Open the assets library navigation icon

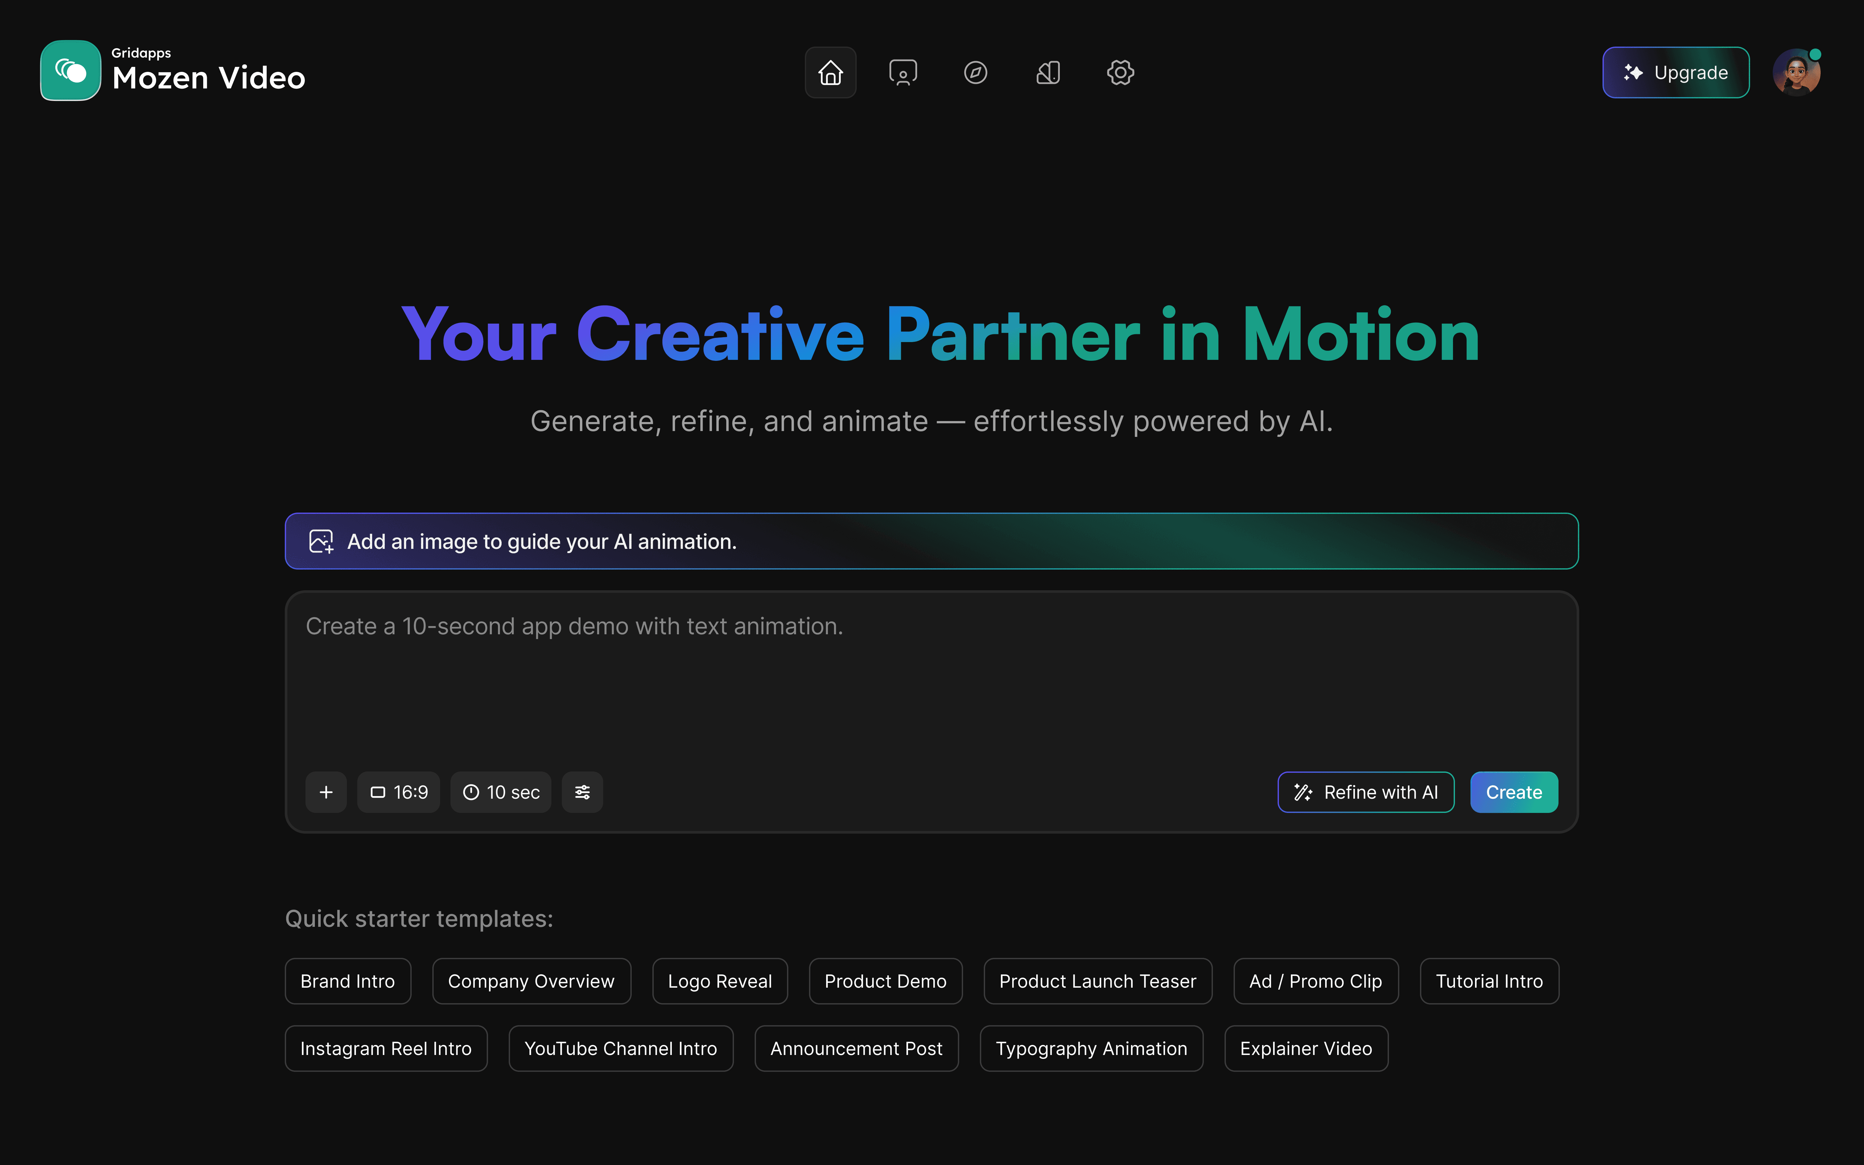pos(1048,72)
